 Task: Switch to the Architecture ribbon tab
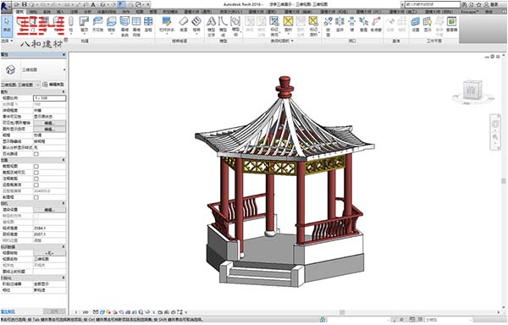[x=19, y=12]
